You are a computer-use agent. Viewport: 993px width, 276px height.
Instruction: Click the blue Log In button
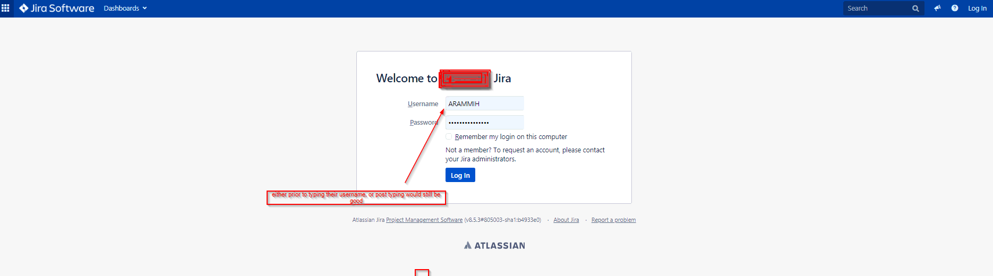coord(460,175)
